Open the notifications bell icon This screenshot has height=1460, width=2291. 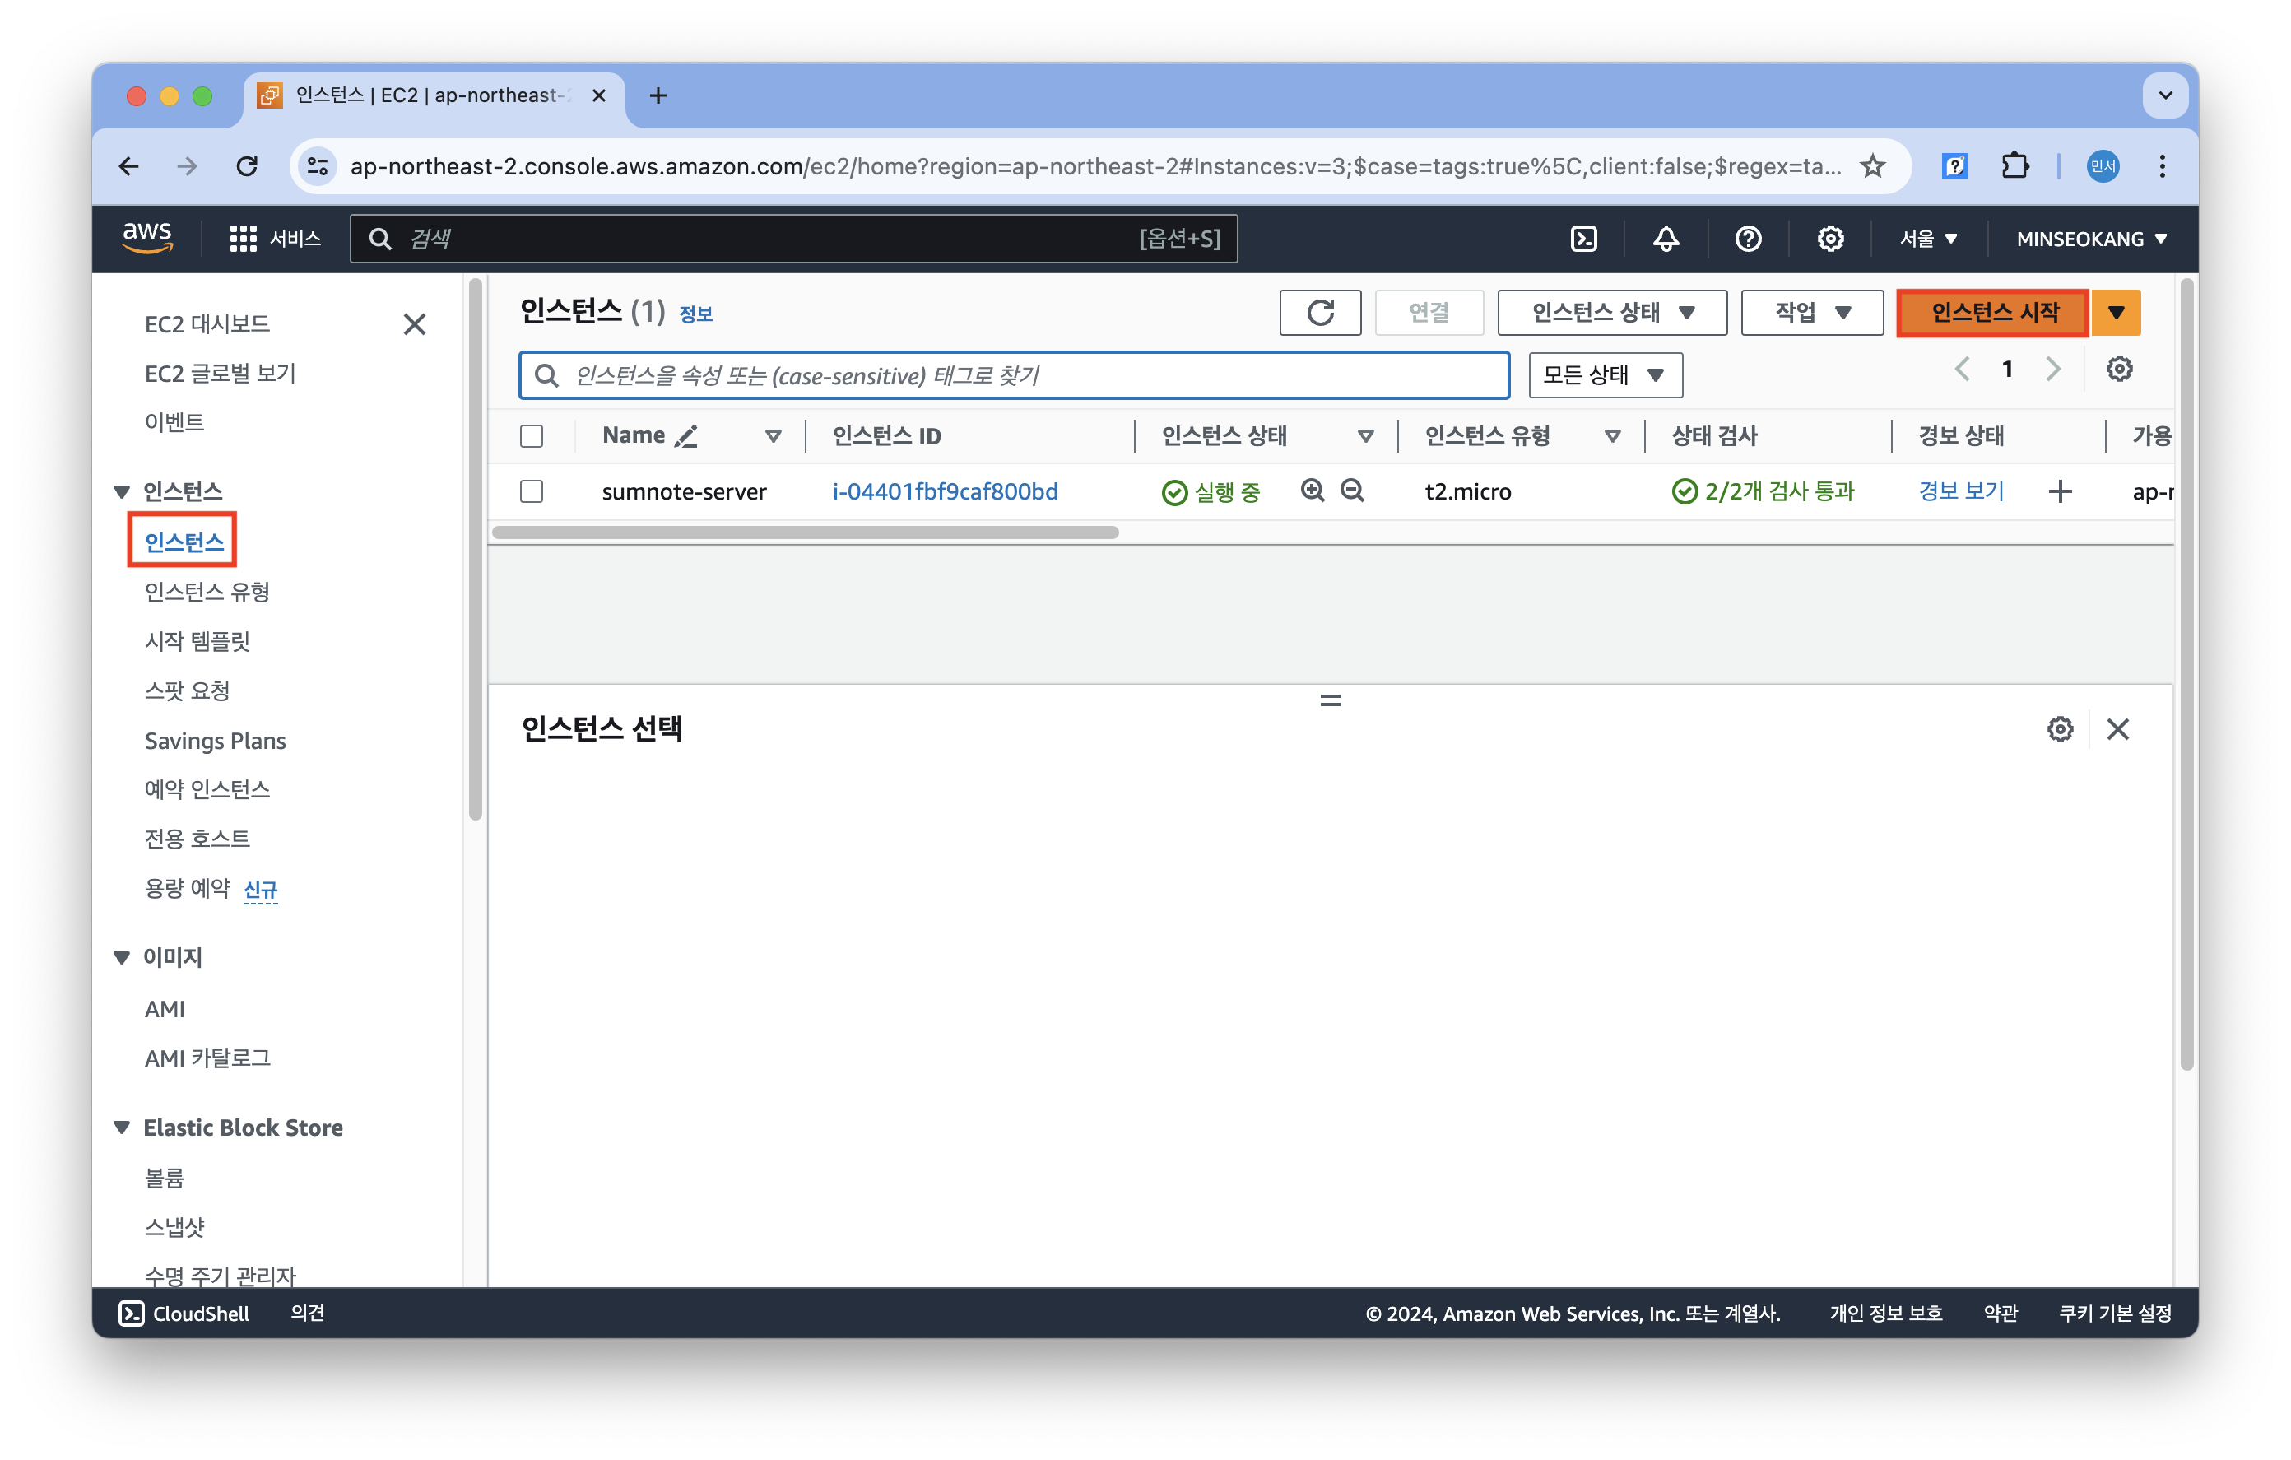(x=1665, y=239)
